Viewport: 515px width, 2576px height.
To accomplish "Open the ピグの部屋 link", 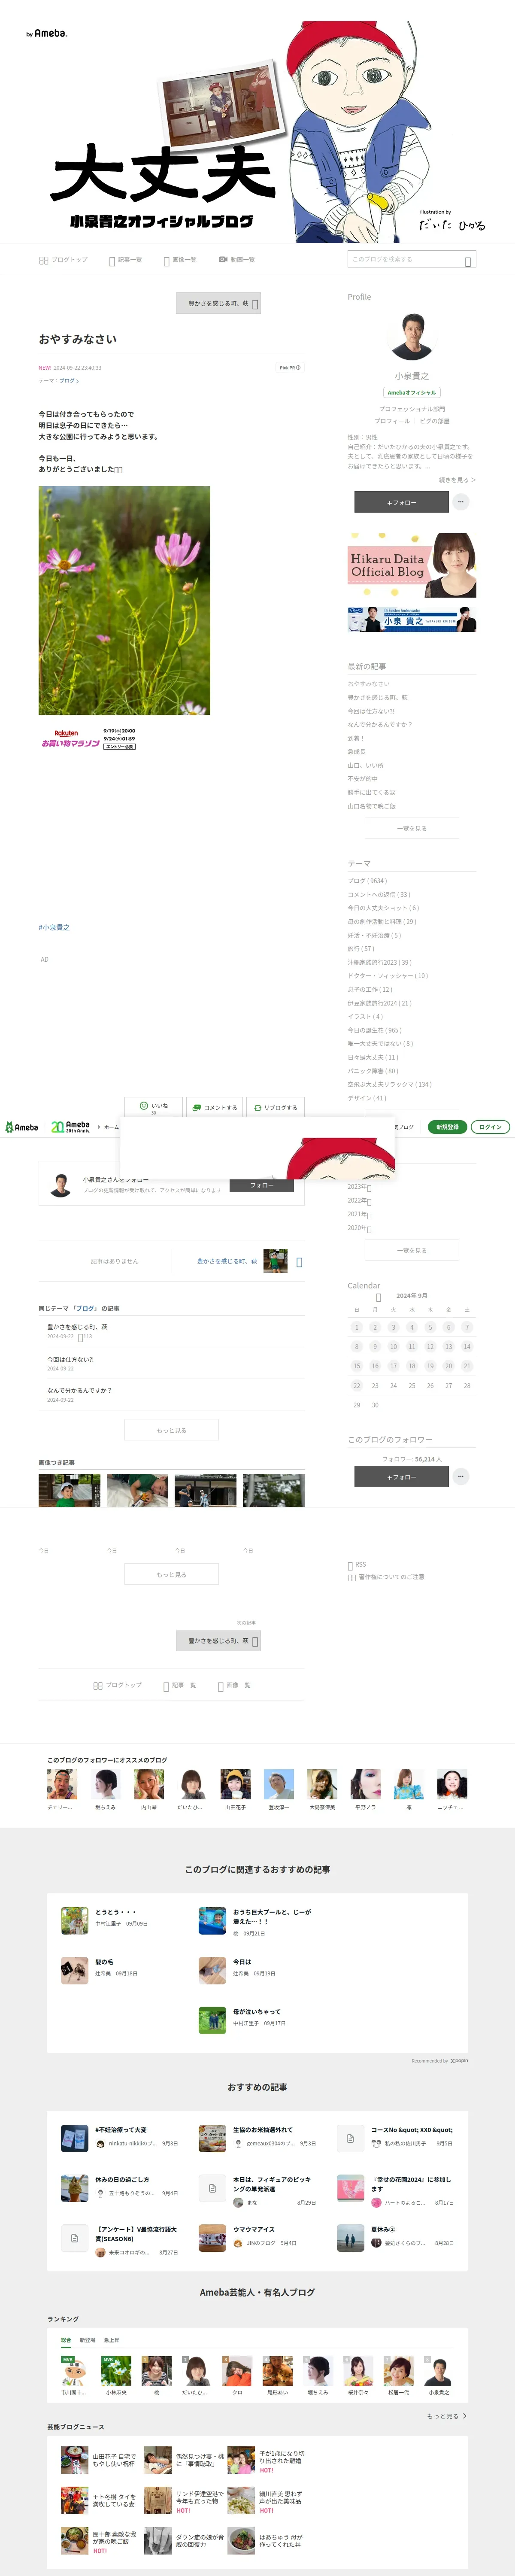I will 434,421.
